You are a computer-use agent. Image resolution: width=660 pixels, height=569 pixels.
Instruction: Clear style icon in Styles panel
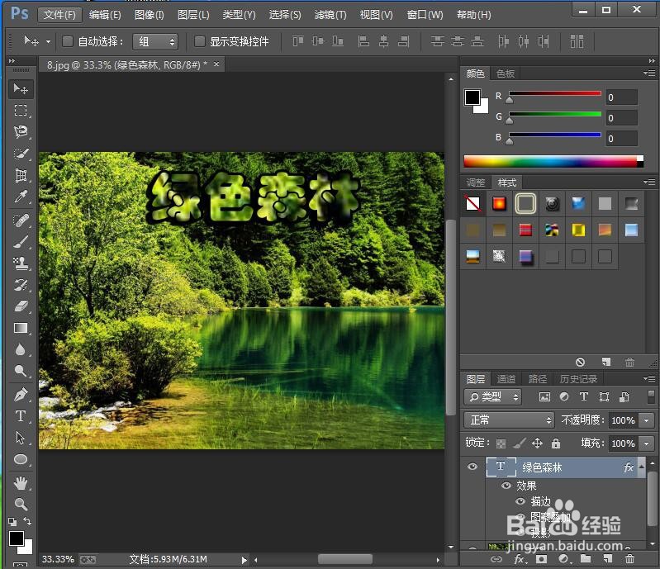580,362
